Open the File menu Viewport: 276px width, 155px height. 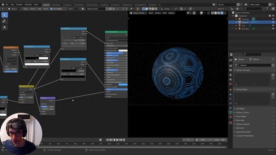(x=7, y=5)
